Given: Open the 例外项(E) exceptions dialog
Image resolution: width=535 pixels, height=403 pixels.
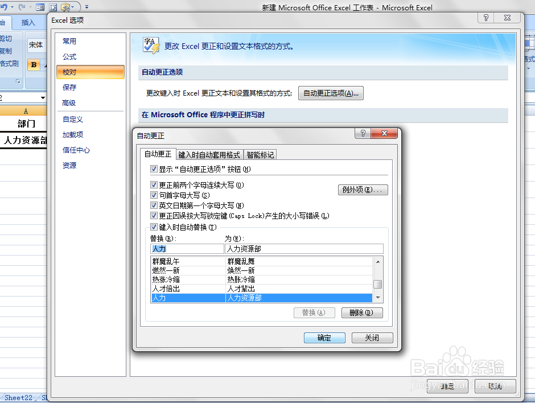Looking at the screenshot, I should [363, 190].
